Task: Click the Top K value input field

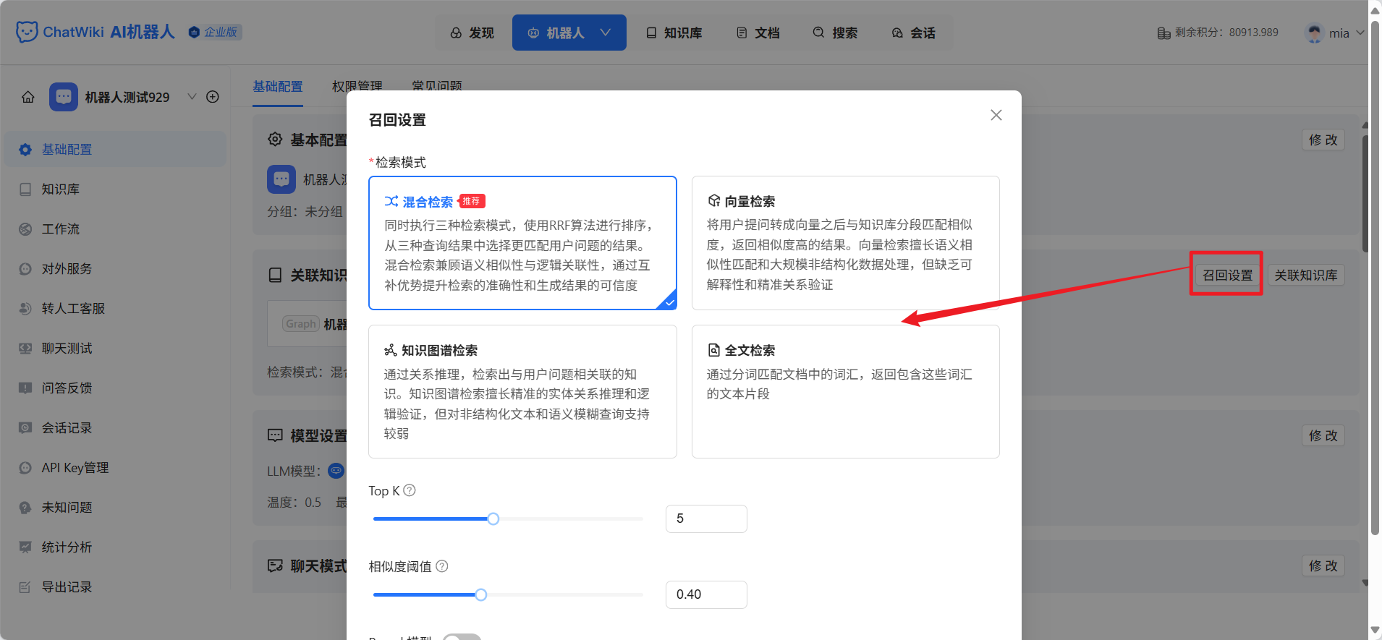Action: tap(706, 519)
